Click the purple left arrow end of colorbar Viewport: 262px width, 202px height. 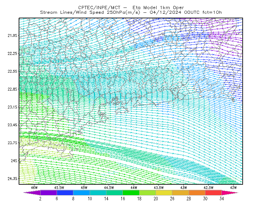32,193
